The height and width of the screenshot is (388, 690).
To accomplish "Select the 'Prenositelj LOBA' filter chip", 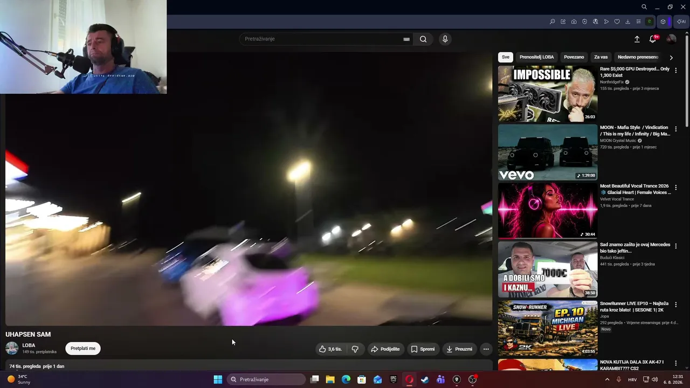I will [536, 57].
